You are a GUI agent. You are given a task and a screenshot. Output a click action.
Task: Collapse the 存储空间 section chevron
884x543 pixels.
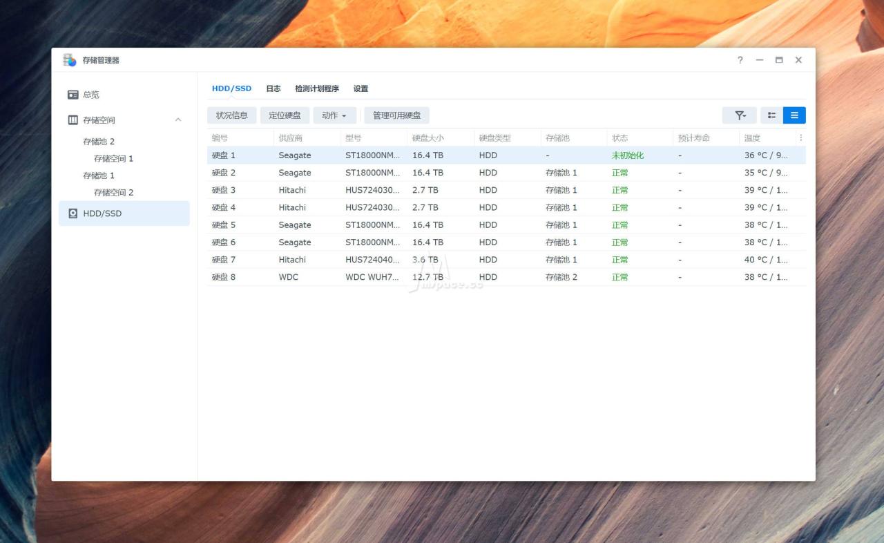click(178, 120)
